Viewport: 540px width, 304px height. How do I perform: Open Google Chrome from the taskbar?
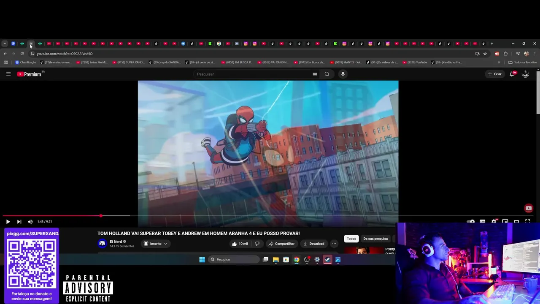(x=297, y=260)
